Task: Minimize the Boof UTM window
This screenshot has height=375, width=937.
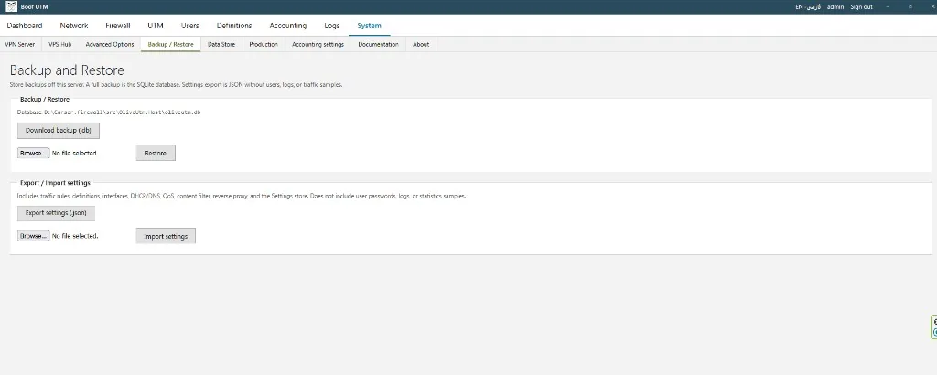Action: pos(889,7)
